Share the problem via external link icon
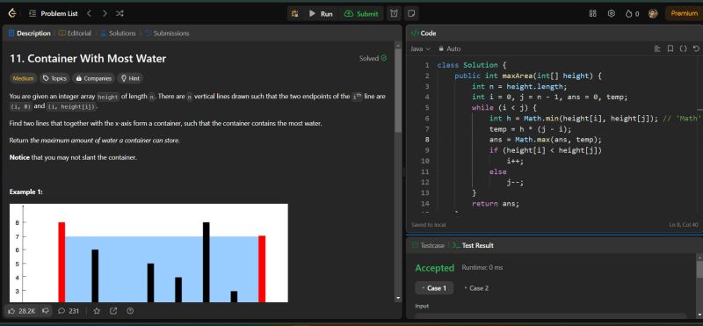Image resolution: width=703 pixels, height=326 pixels. pyautogui.click(x=113, y=311)
